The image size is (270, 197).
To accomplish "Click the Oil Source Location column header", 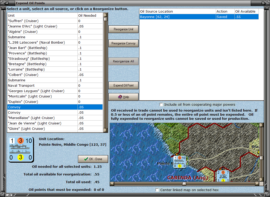I will (x=177, y=11).
